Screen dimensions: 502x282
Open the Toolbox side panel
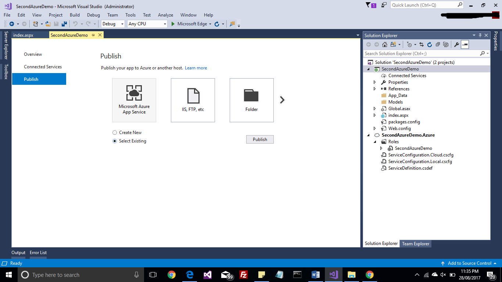[x=6, y=72]
